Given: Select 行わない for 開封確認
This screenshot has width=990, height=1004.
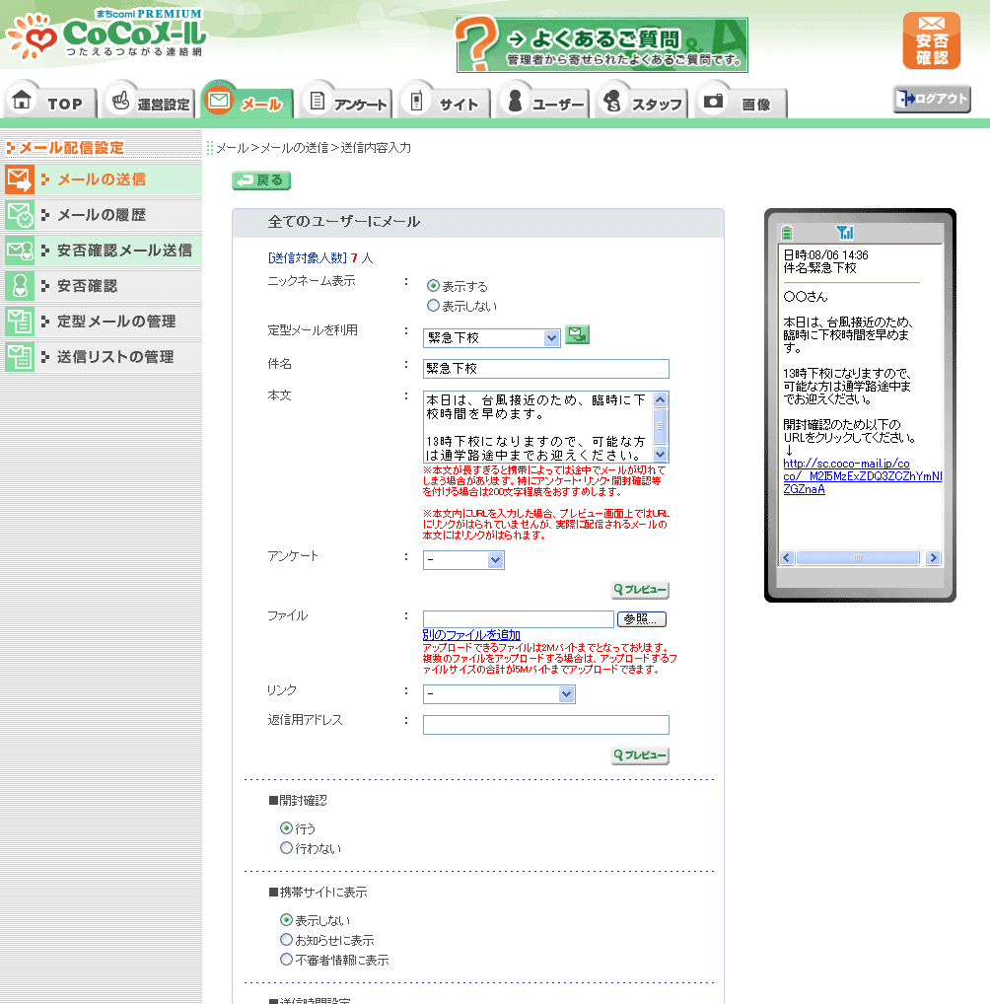Looking at the screenshot, I should coord(287,848).
